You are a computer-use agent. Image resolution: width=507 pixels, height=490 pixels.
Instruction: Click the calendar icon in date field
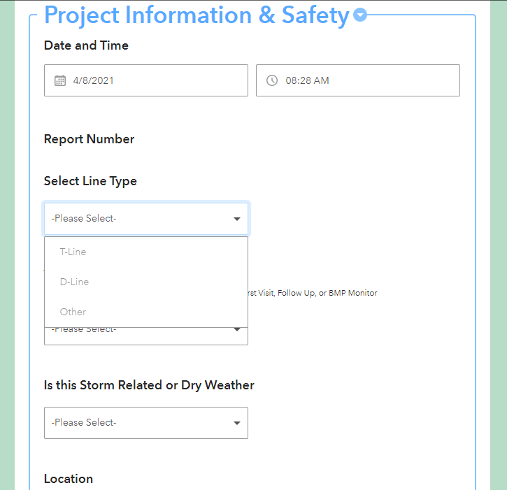[60, 80]
